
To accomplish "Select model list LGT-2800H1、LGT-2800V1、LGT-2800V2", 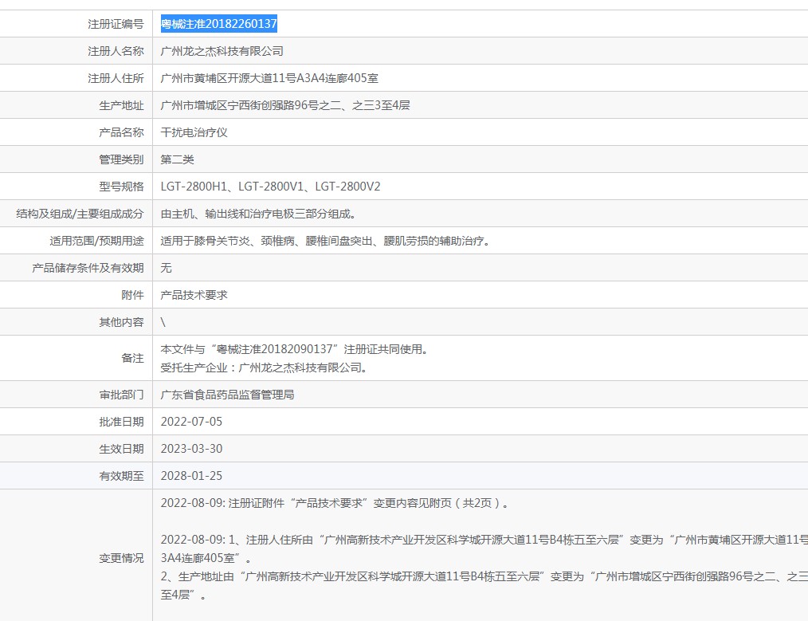I will point(271,187).
